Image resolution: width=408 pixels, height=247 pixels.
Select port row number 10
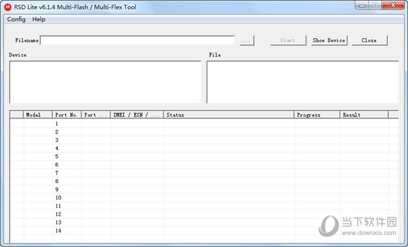pyautogui.click(x=204, y=198)
